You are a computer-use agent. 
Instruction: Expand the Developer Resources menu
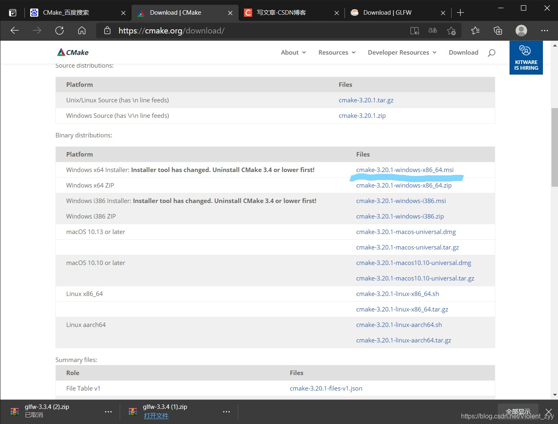[402, 53]
